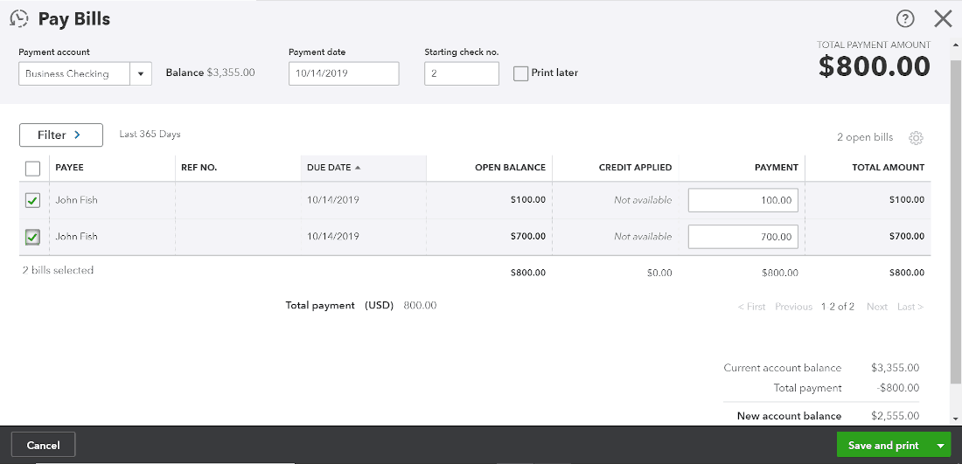Select John Fish payee in $700.00 row
This screenshot has width=962, height=464.
pyautogui.click(x=76, y=237)
